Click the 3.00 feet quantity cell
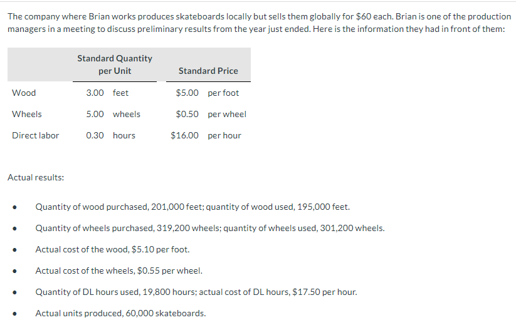This screenshot has height=325, width=516. (x=107, y=93)
